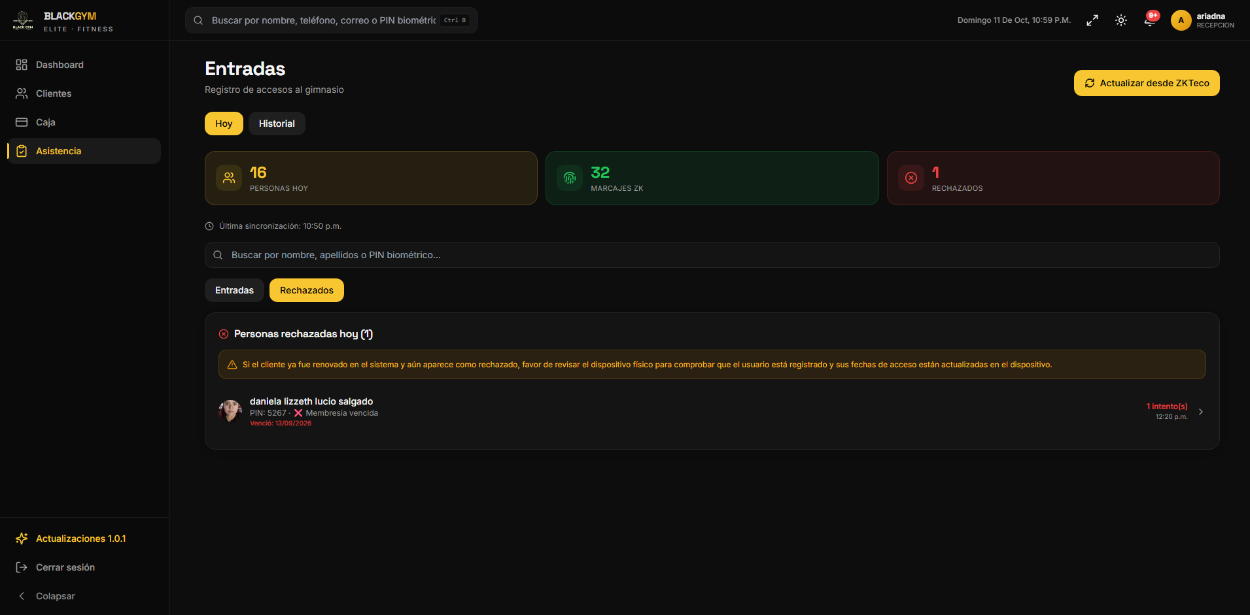The height and width of the screenshot is (615, 1250).
Task: Expand daniela lizzeth's row chevron arrow
Action: click(x=1201, y=412)
